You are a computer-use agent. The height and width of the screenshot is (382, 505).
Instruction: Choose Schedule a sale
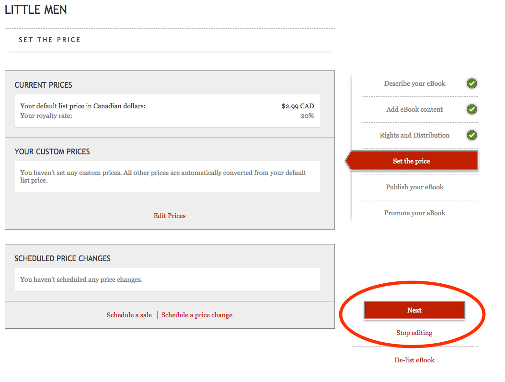(129, 315)
